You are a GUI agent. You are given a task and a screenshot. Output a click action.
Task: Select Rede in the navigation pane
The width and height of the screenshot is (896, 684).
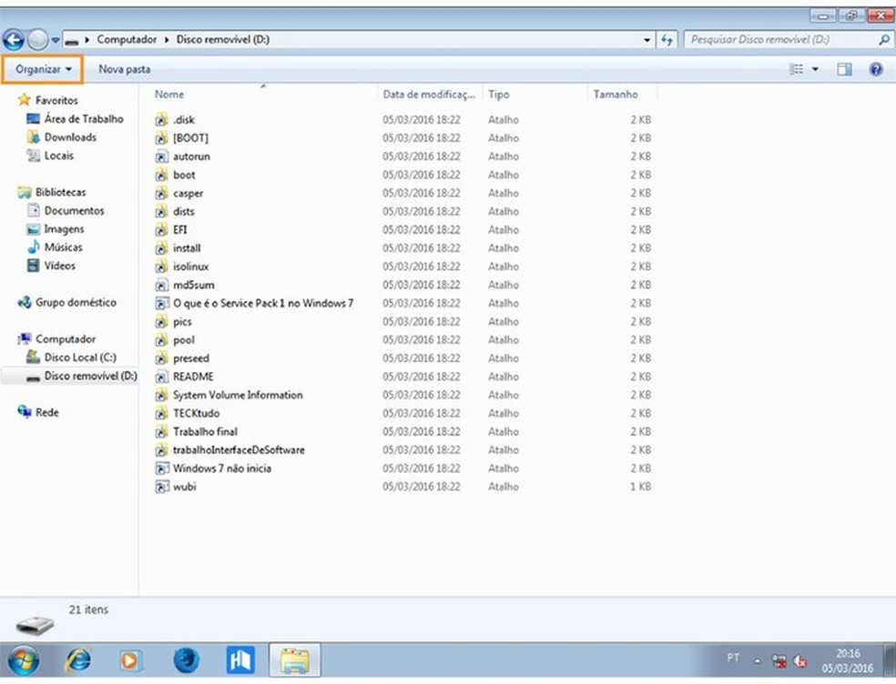coord(46,412)
